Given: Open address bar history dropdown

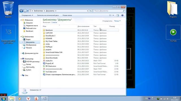Looking at the screenshot, I should (x=88, y=11).
